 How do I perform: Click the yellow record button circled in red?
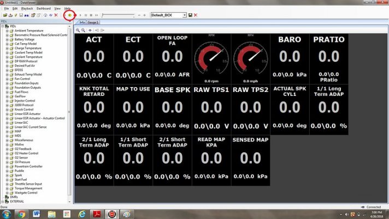70,15
